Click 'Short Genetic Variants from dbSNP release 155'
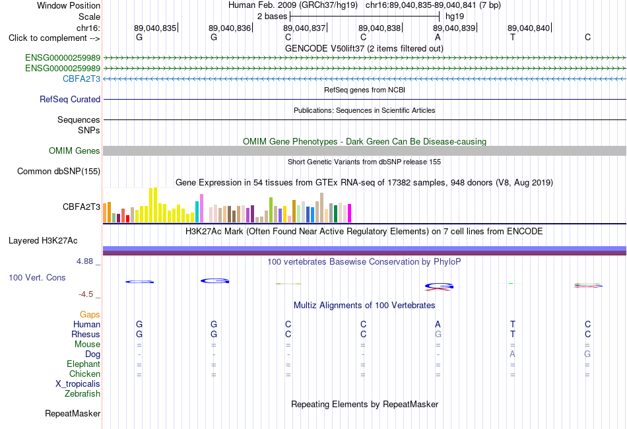 pos(364,162)
